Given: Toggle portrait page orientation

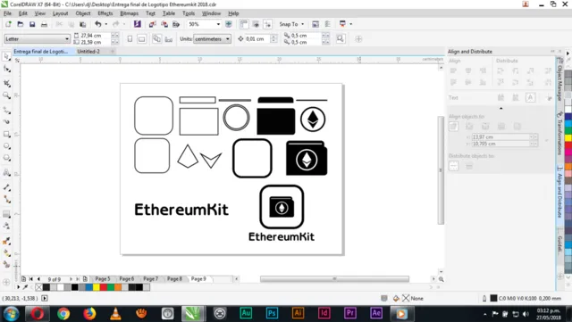Looking at the screenshot, I should pos(130,39).
